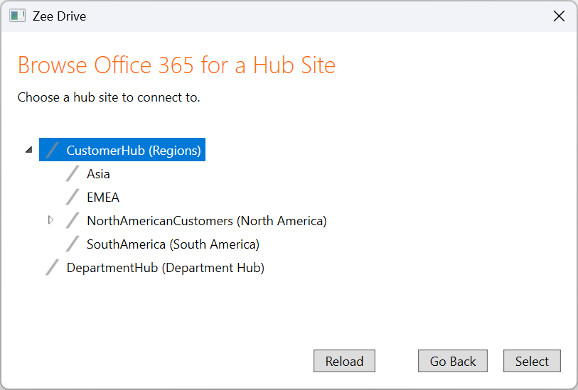This screenshot has height=390, width=578.
Task: Click the CustomerHub site icon
Action: [x=52, y=150]
